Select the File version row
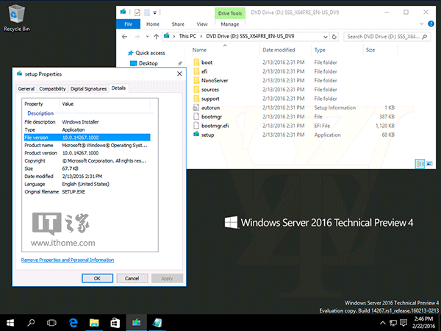This screenshot has height=331, width=441. click(87, 138)
